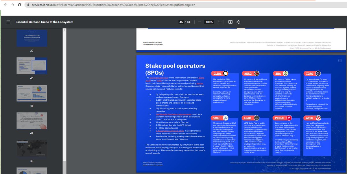This screenshot has width=347, height=174.
Task: Open the TOPO ticker link
Action: [x=309, y=74]
